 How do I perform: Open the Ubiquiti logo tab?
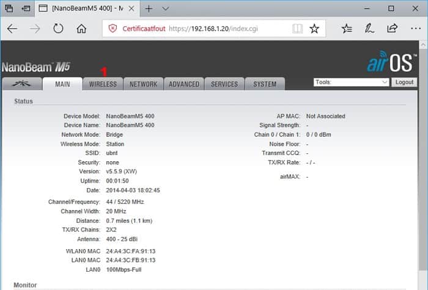[22, 84]
